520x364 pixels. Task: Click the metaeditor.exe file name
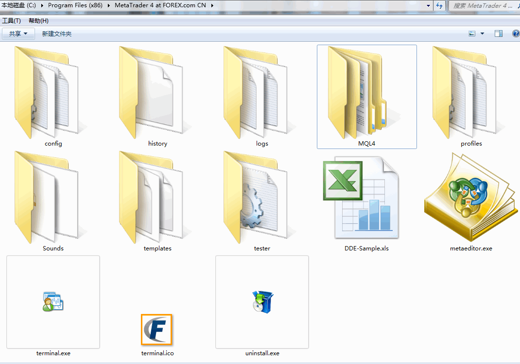coord(471,248)
